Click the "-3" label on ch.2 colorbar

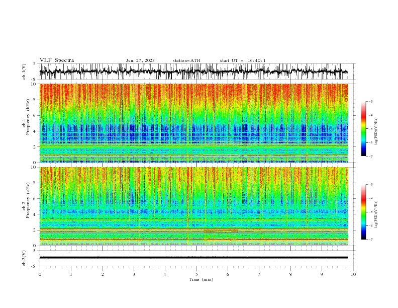(370, 185)
